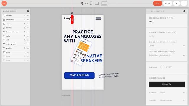Screen dimensions: 189x106
Task: Select the 'speakers' text layer
Action: [16, 16]
